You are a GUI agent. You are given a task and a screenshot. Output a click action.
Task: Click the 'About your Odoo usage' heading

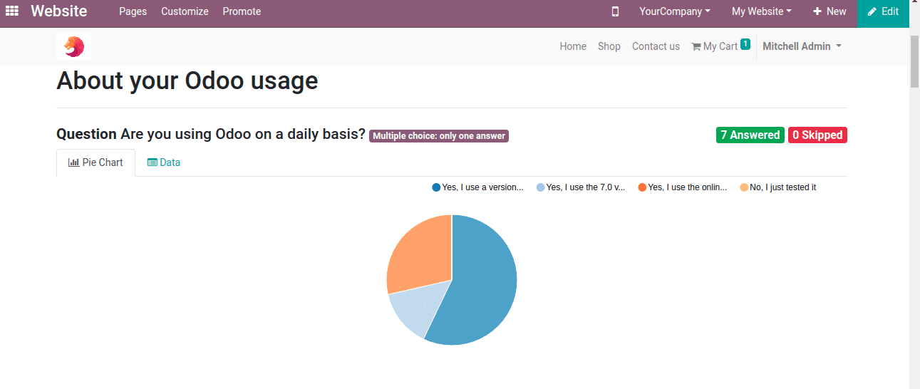coord(187,81)
